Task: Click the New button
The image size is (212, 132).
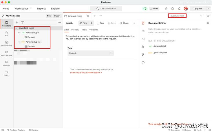Action: [49, 16]
